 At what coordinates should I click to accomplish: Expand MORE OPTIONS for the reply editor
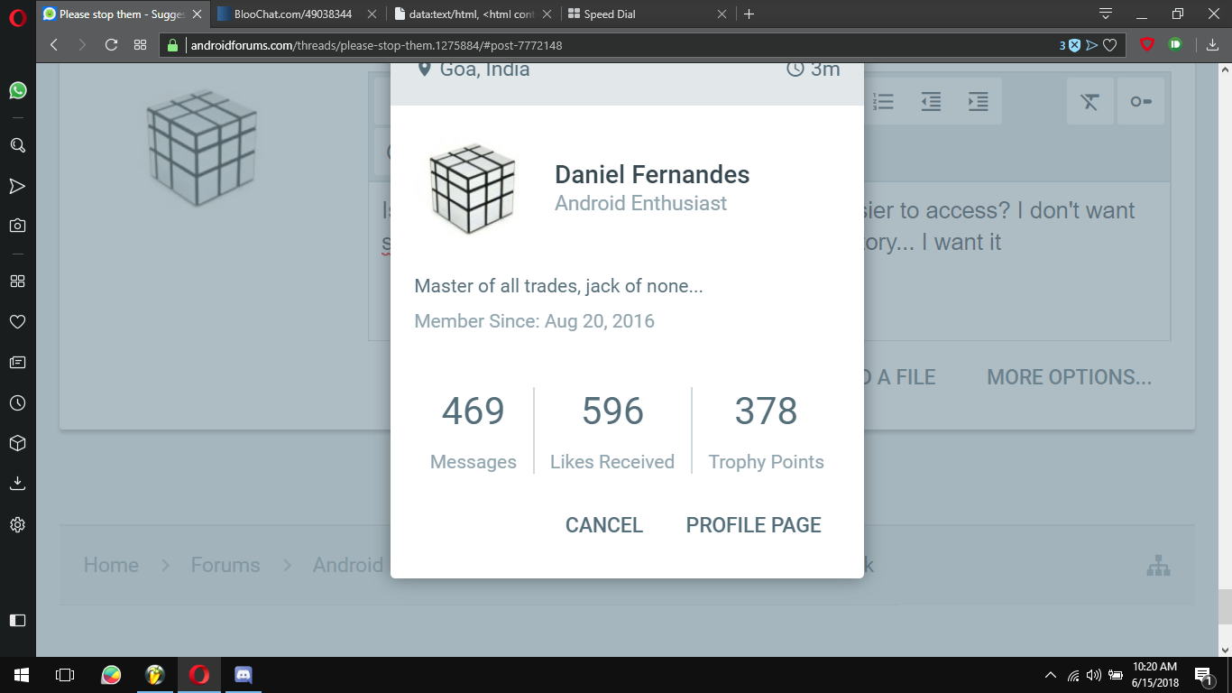coord(1069,377)
